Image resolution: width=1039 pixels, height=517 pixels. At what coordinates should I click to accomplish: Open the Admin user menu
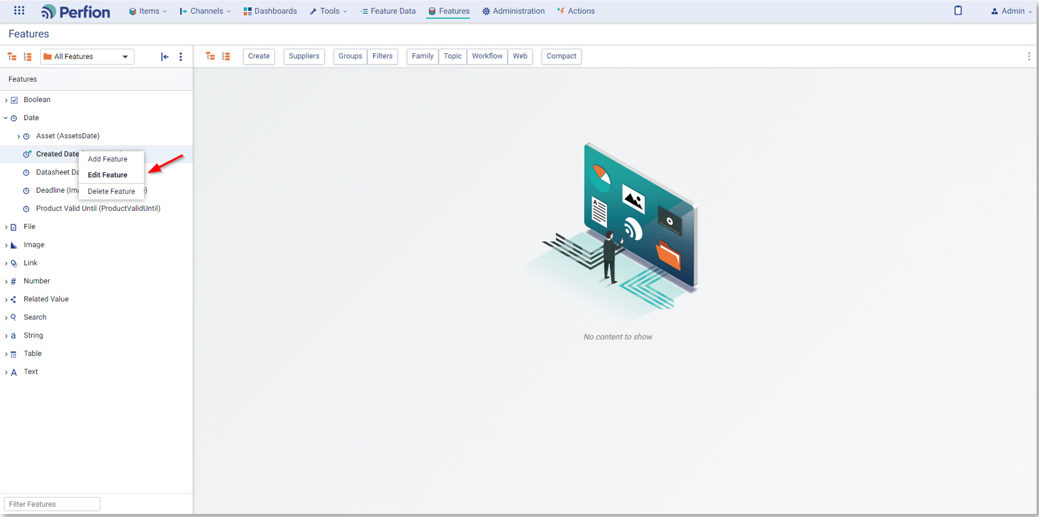pos(1011,11)
